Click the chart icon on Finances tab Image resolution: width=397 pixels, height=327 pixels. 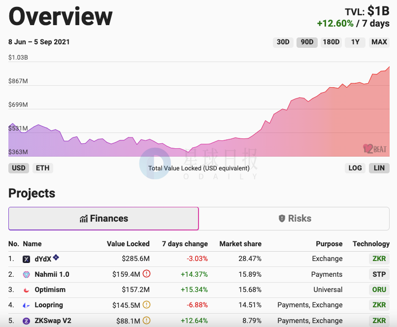coord(84,219)
